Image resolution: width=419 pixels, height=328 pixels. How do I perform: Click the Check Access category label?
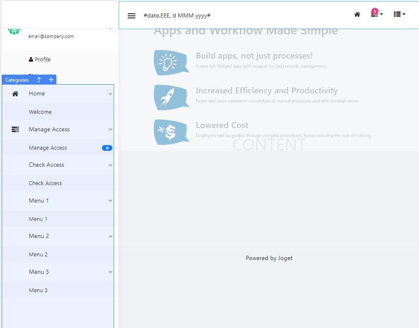[x=46, y=165]
